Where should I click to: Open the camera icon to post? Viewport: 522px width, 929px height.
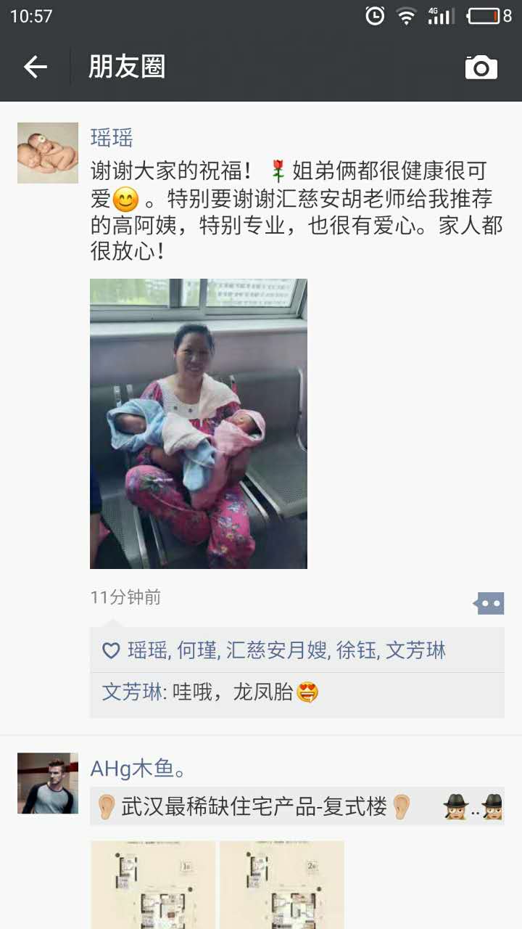(481, 67)
